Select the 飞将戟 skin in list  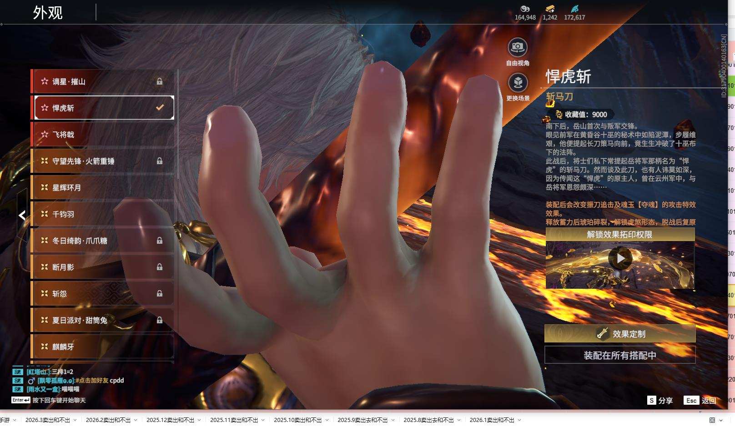(x=103, y=135)
